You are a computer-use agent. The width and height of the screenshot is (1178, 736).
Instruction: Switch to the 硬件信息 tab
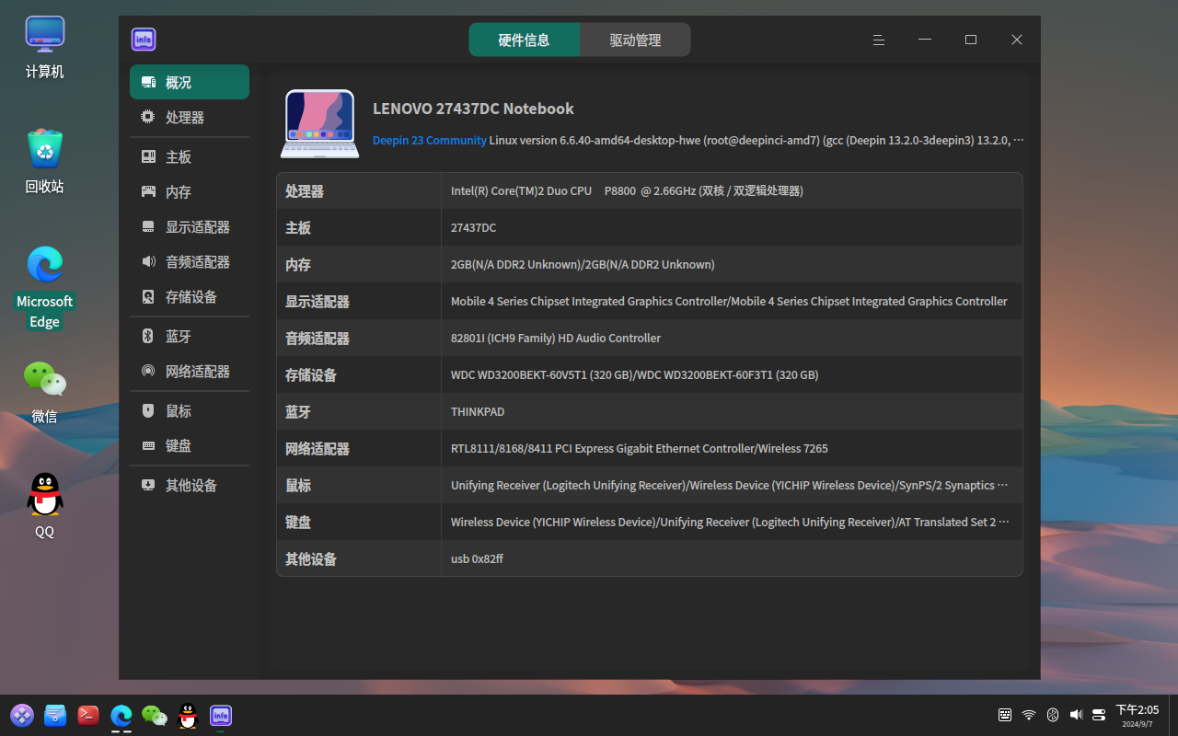click(525, 40)
